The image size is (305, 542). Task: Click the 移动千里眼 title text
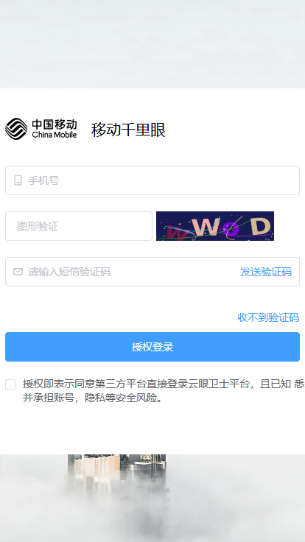tap(128, 130)
